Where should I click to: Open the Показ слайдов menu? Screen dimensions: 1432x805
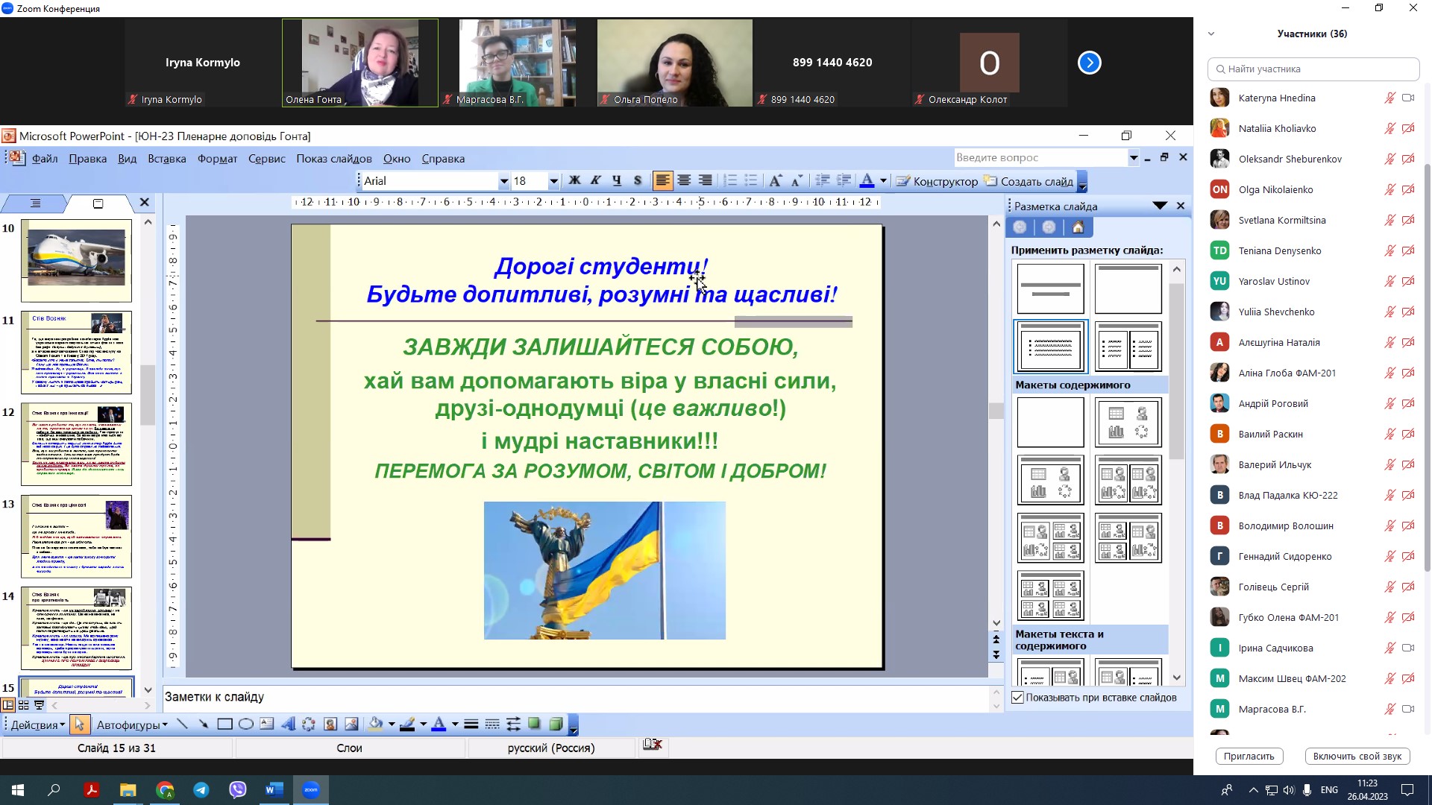tap(333, 159)
